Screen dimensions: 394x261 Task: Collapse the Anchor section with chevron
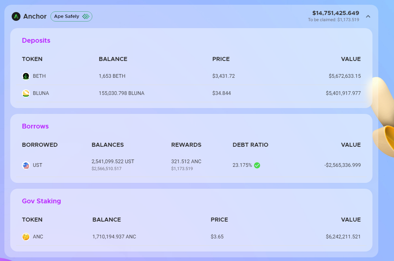(368, 16)
